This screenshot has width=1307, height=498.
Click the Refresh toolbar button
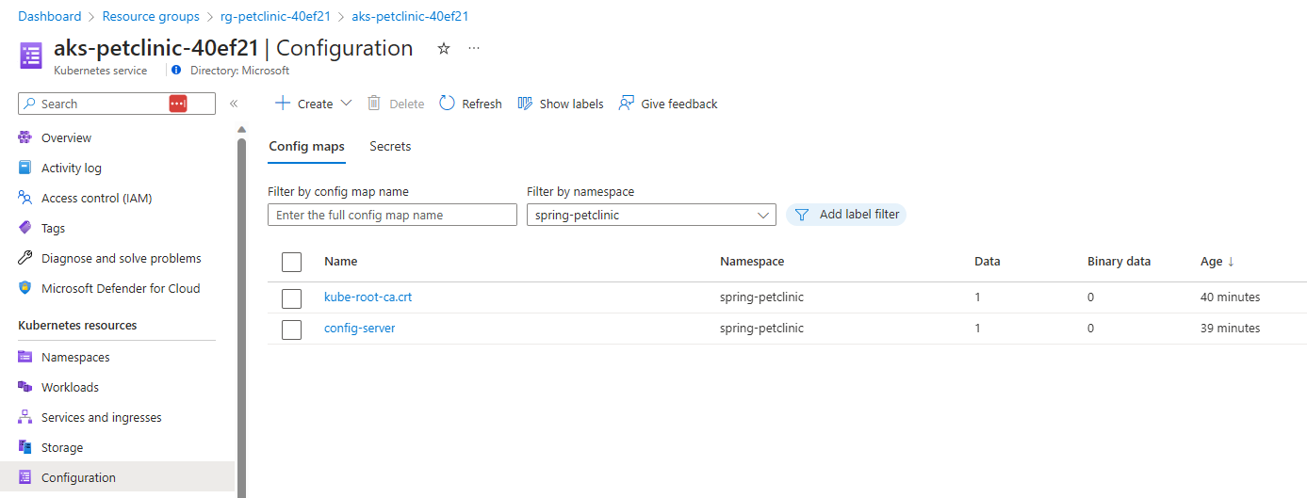(x=470, y=104)
